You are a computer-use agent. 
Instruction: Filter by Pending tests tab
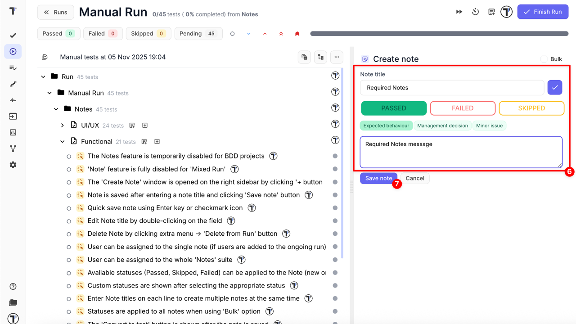click(x=198, y=34)
